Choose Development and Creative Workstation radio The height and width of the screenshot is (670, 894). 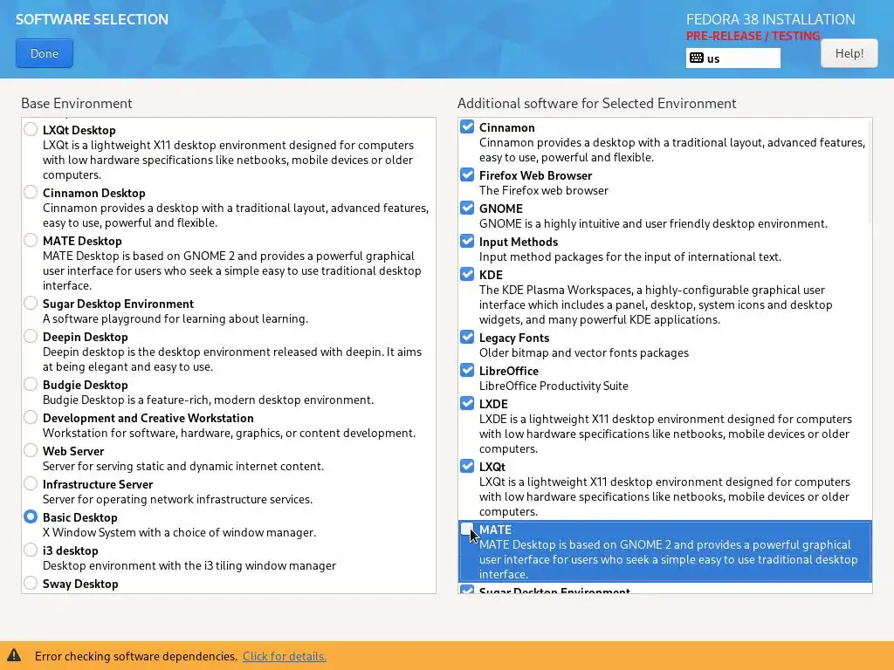point(31,417)
